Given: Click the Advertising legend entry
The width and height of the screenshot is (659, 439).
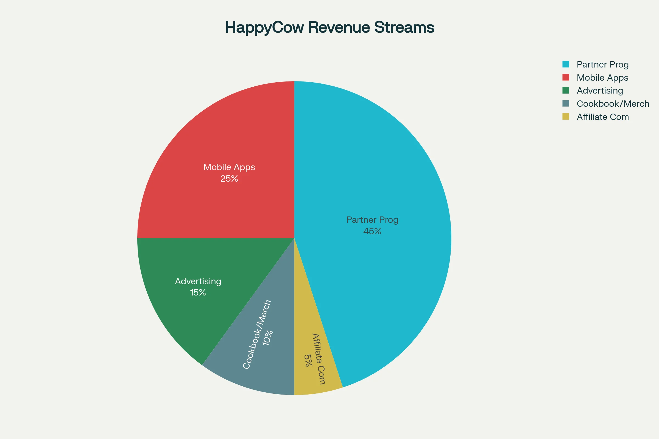Looking at the screenshot, I should coord(600,91).
